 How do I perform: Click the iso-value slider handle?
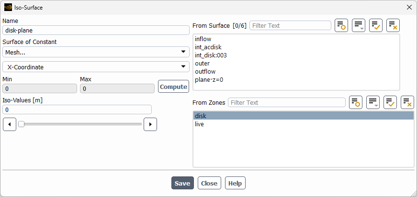pos(21,124)
